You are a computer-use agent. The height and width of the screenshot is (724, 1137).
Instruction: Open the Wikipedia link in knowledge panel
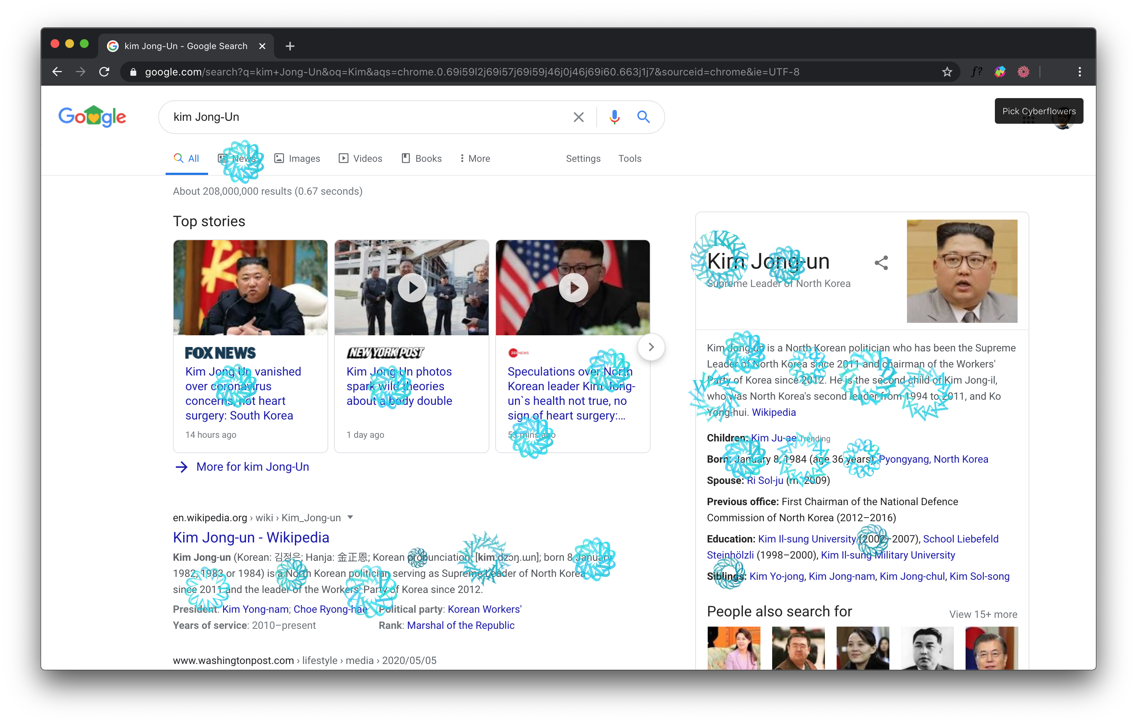pyautogui.click(x=773, y=412)
